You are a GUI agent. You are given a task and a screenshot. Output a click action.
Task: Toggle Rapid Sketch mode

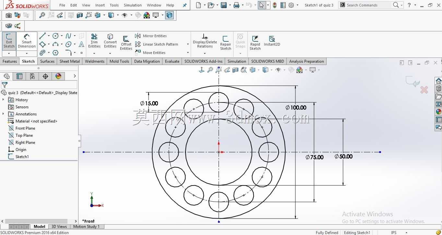[x=255, y=43]
